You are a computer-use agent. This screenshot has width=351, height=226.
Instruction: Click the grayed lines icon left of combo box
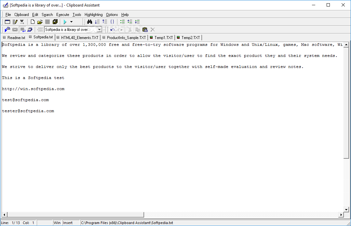coord(40,30)
